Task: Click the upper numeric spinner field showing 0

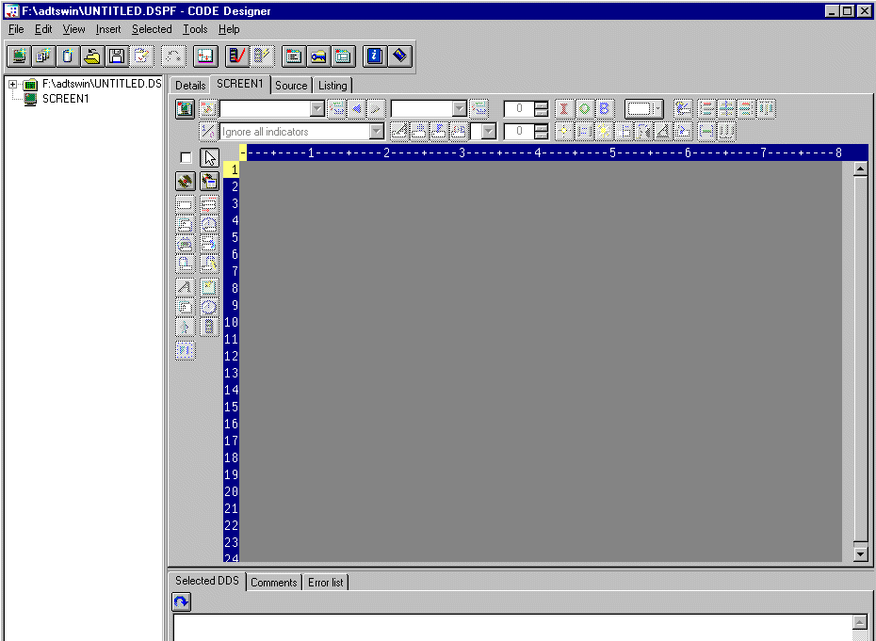Action: [519, 109]
